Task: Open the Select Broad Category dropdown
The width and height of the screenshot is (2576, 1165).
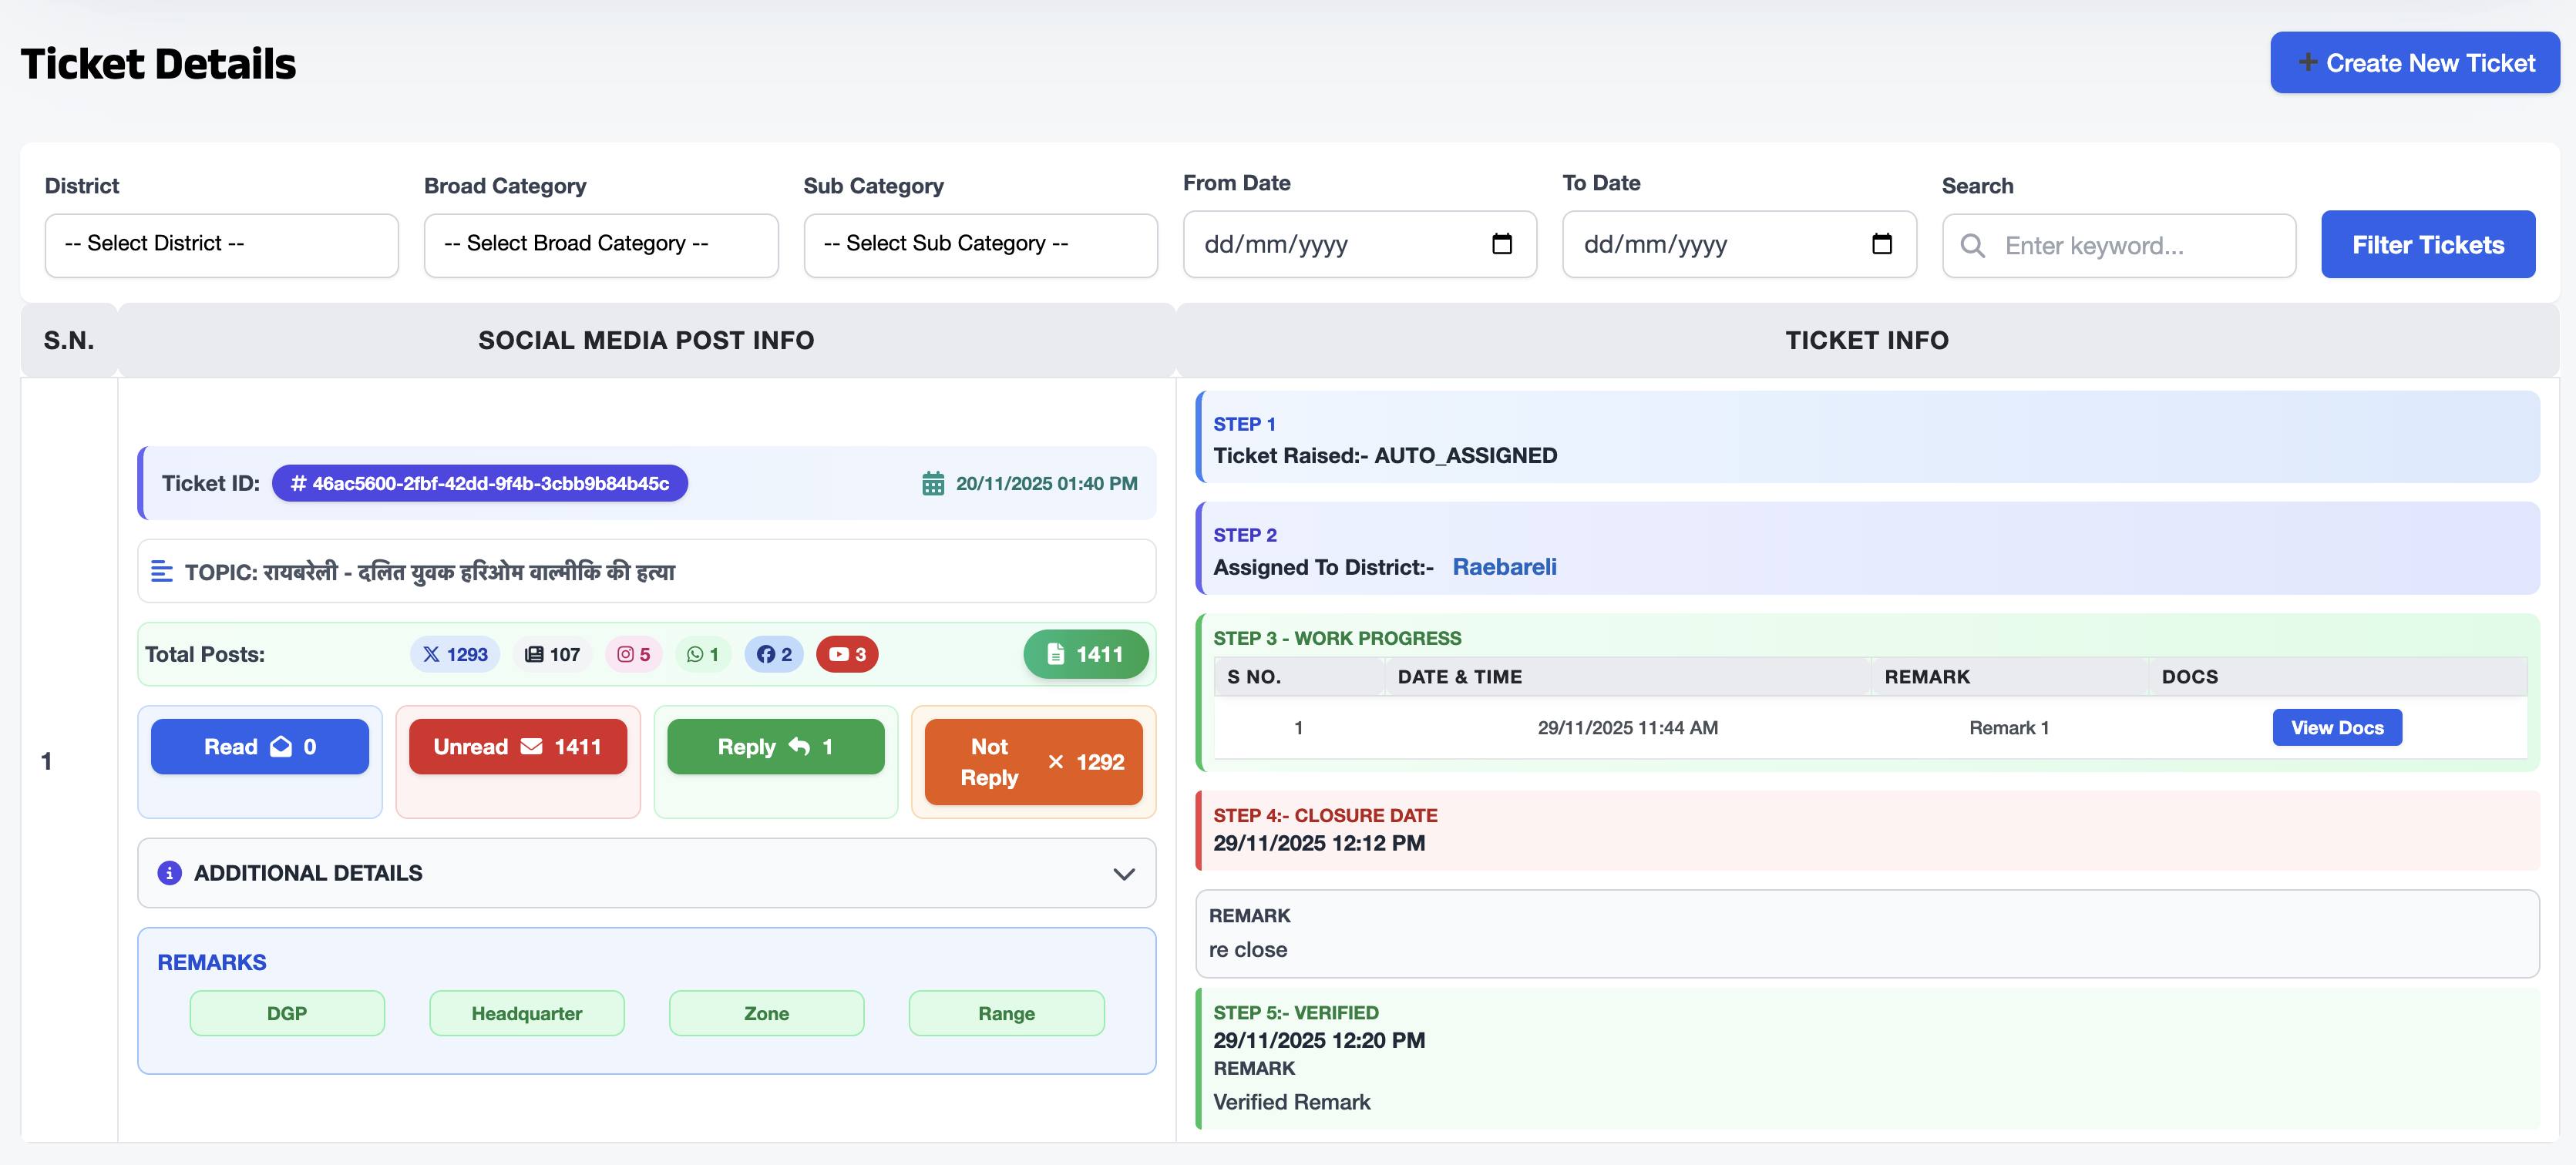Action: (600, 244)
